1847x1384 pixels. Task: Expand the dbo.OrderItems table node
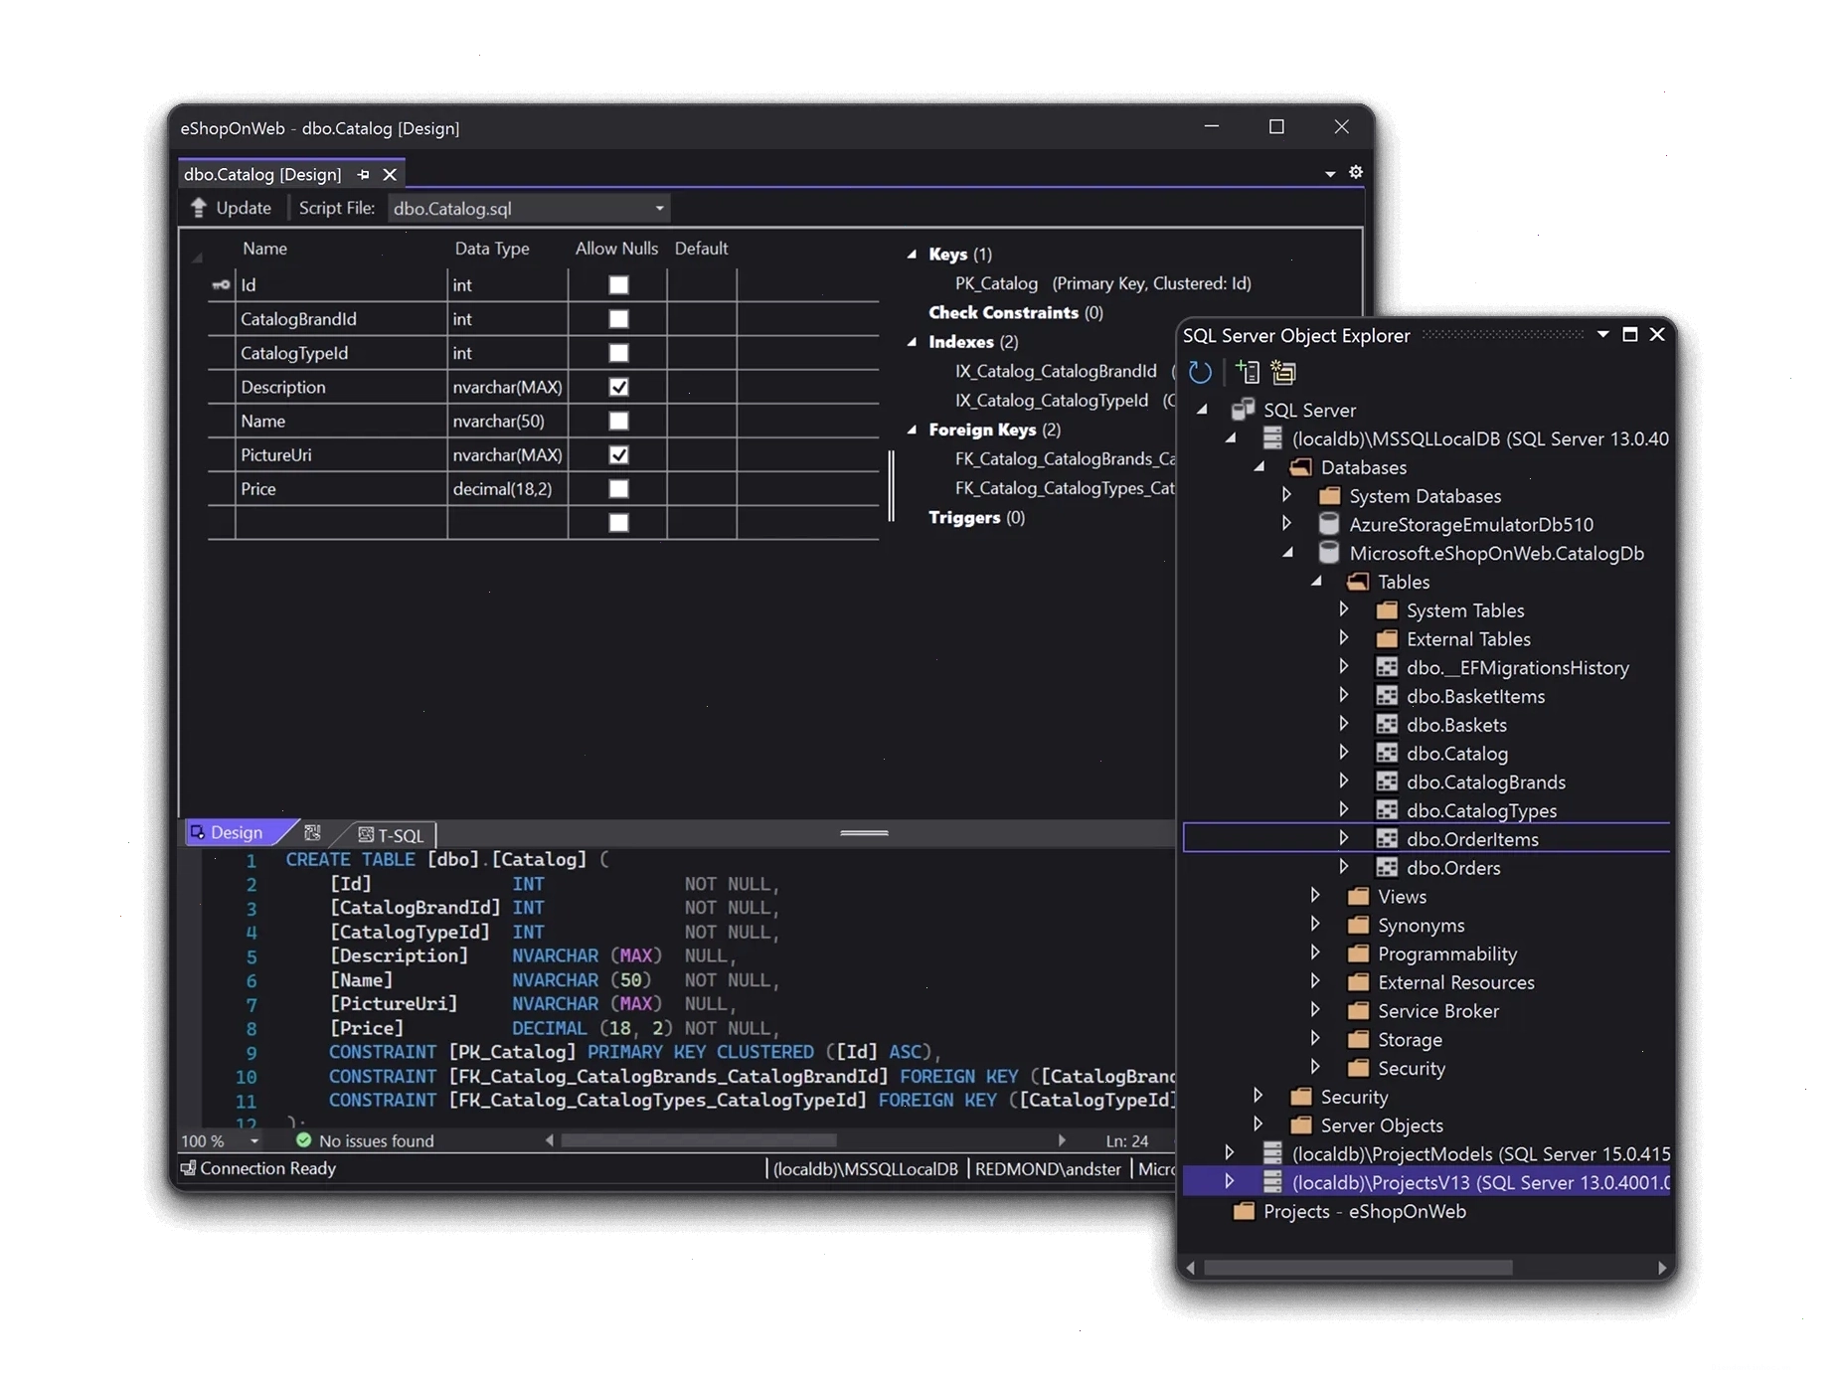point(1343,838)
